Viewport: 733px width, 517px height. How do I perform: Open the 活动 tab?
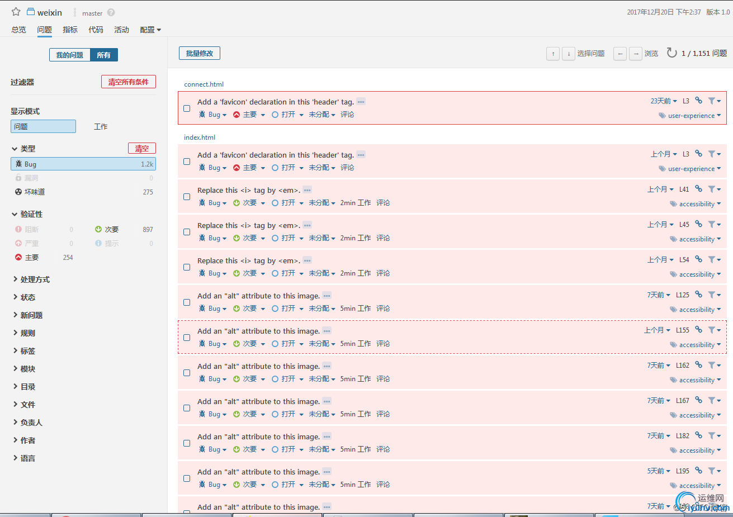tap(122, 30)
